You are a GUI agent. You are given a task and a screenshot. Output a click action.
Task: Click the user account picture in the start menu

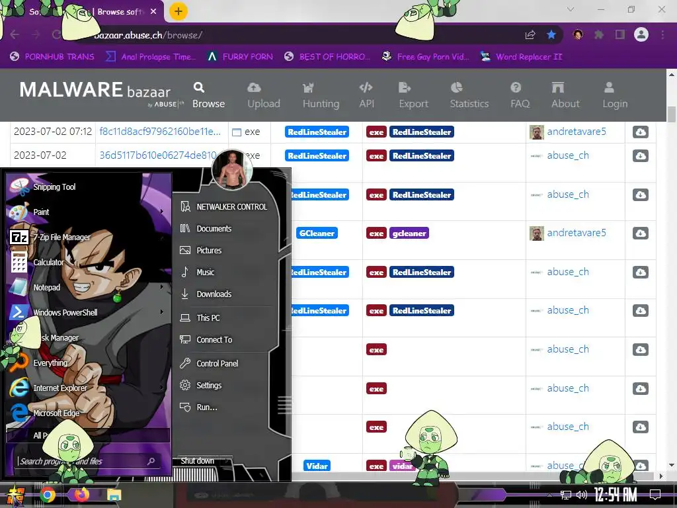point(232,170)
